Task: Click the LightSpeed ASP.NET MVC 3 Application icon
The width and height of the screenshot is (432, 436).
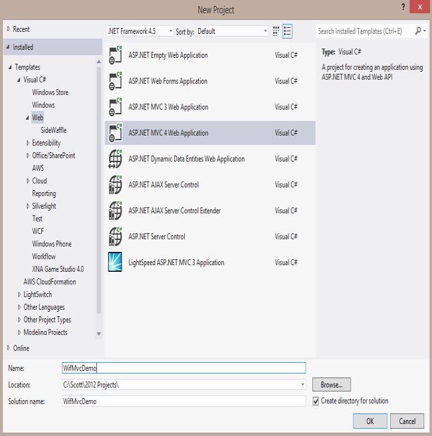Action: click(x=115, y=262)
